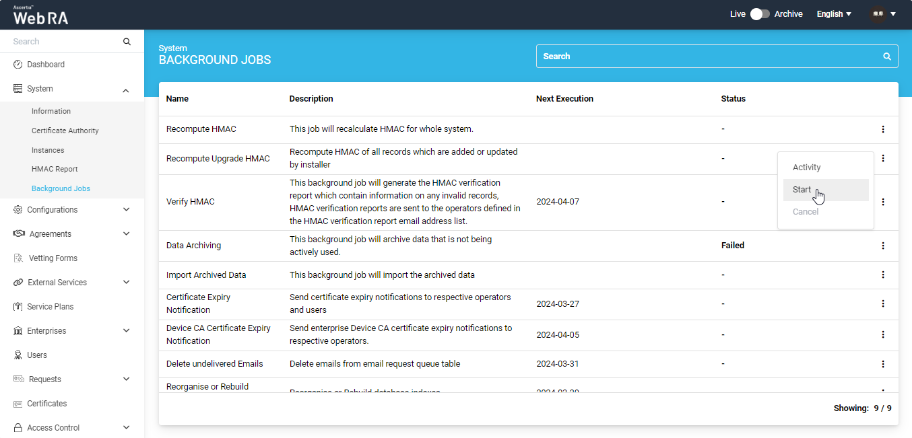Image resolution: width=912 pixels, height=438 pixels.
Task: Click the Certificates icon in sidebar
Action: 18,404
